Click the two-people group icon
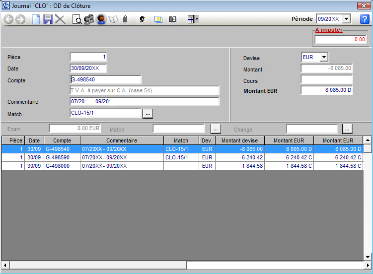This screenshot has height=274, width=373. coord(89,19)
